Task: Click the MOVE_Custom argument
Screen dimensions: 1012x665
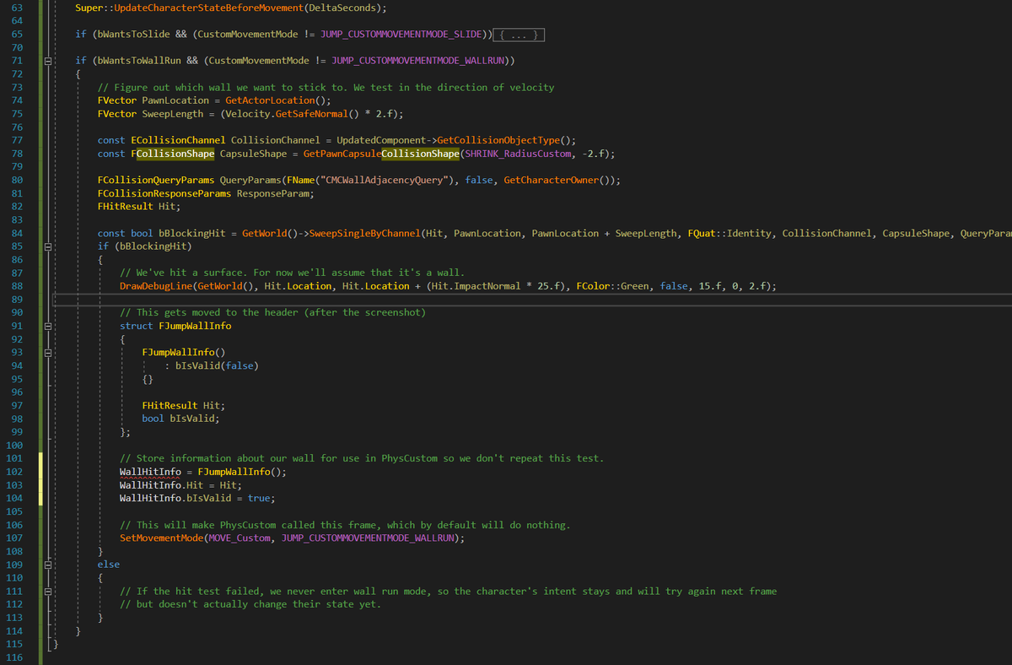Action: [240, 538]
